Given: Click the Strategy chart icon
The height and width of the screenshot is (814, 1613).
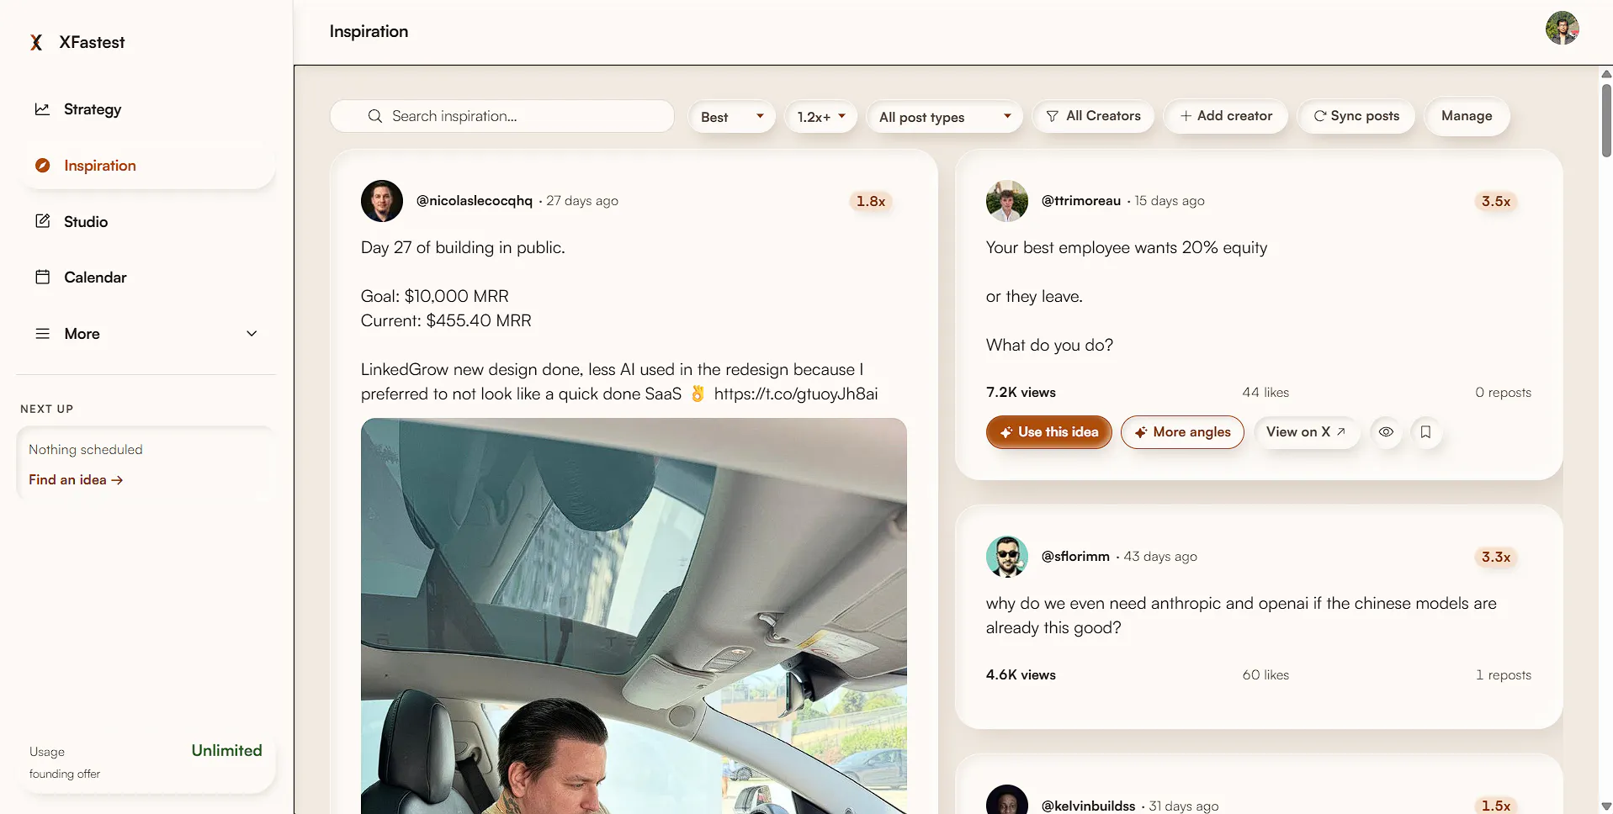Looking at the screenshot, I should click(x=42, y=109).
